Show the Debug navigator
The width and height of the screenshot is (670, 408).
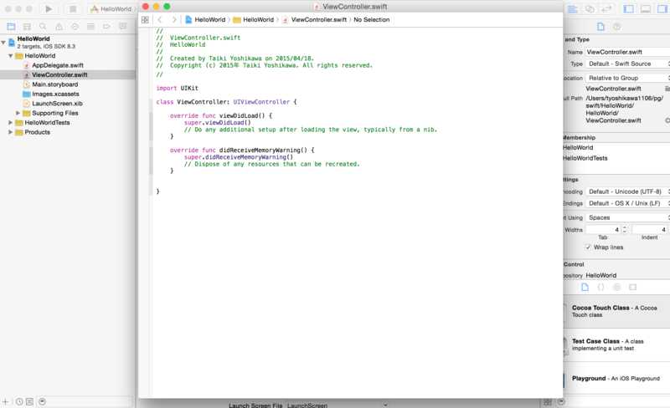90,27
